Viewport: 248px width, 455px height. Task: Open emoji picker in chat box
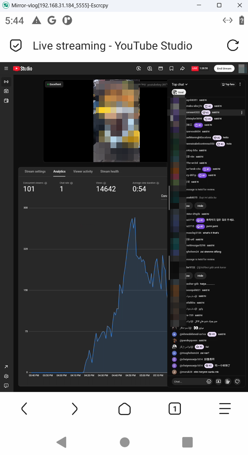click(x=209, y=381)
